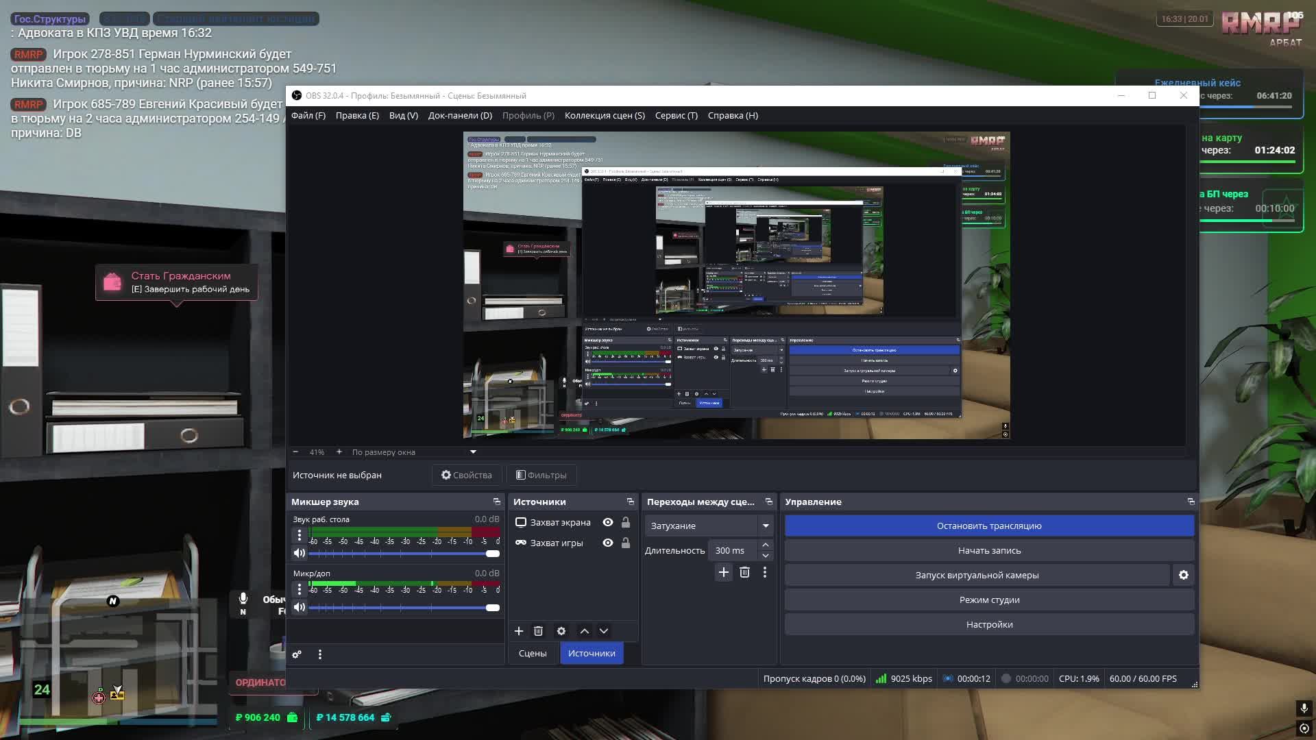The image size is (1316, 740).
Task: Open source properties gear in Источники
Action: 561,631
